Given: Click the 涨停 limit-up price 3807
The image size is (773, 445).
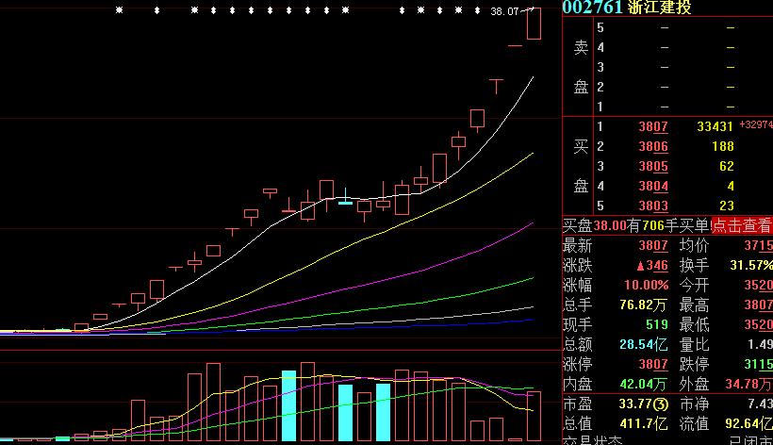Looking at the screenshot, I should point(652,364).
